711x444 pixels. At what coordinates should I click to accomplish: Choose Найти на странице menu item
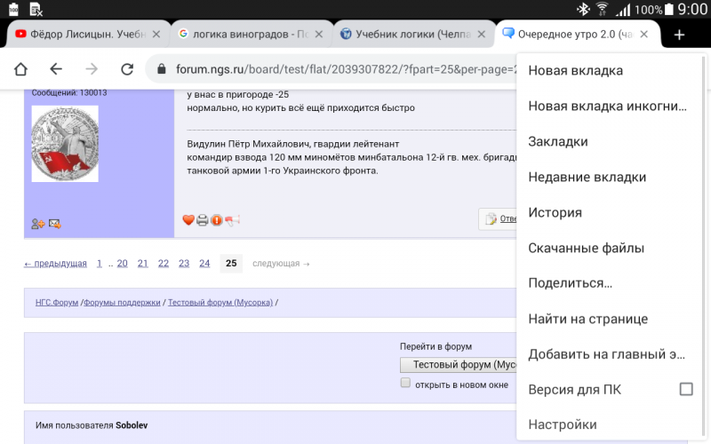(587, 319)
